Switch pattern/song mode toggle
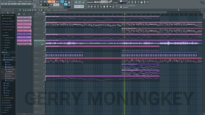The image size is (205, 115). coord(41,5)
